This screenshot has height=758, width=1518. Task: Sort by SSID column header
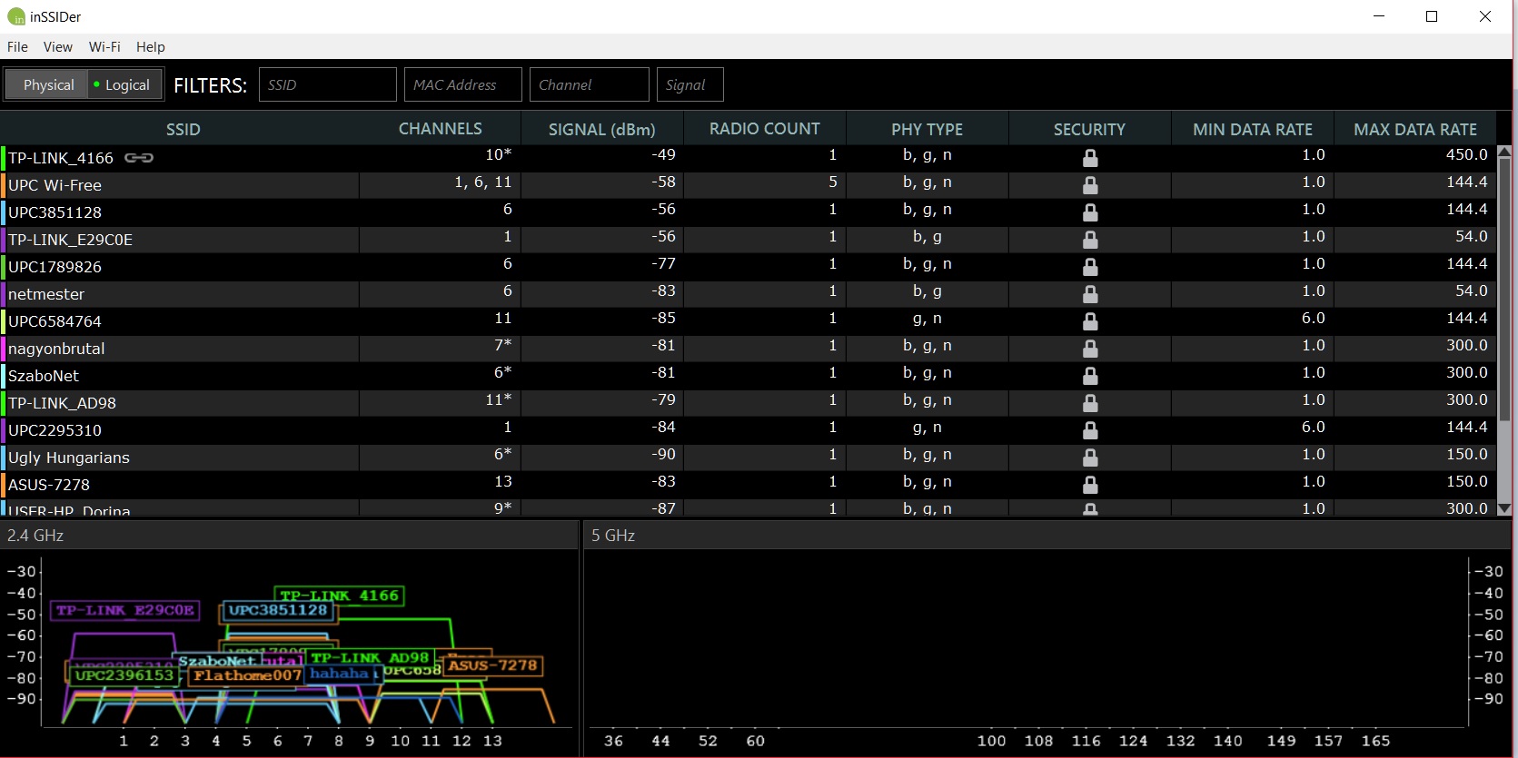click(x=183, y=129)
